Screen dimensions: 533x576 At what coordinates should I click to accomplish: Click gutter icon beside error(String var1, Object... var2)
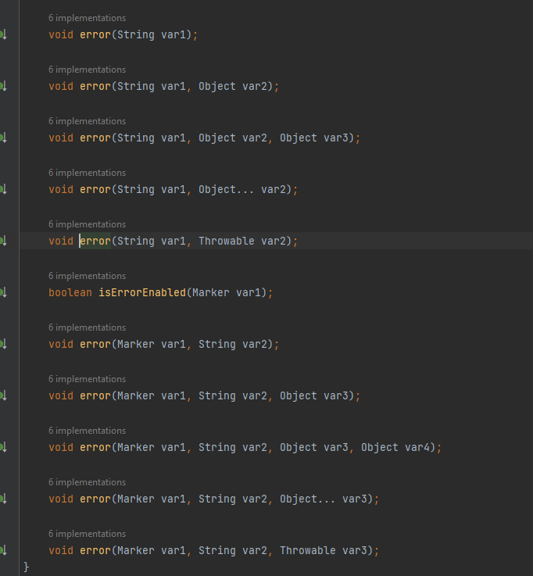click(x=3, y=190)
